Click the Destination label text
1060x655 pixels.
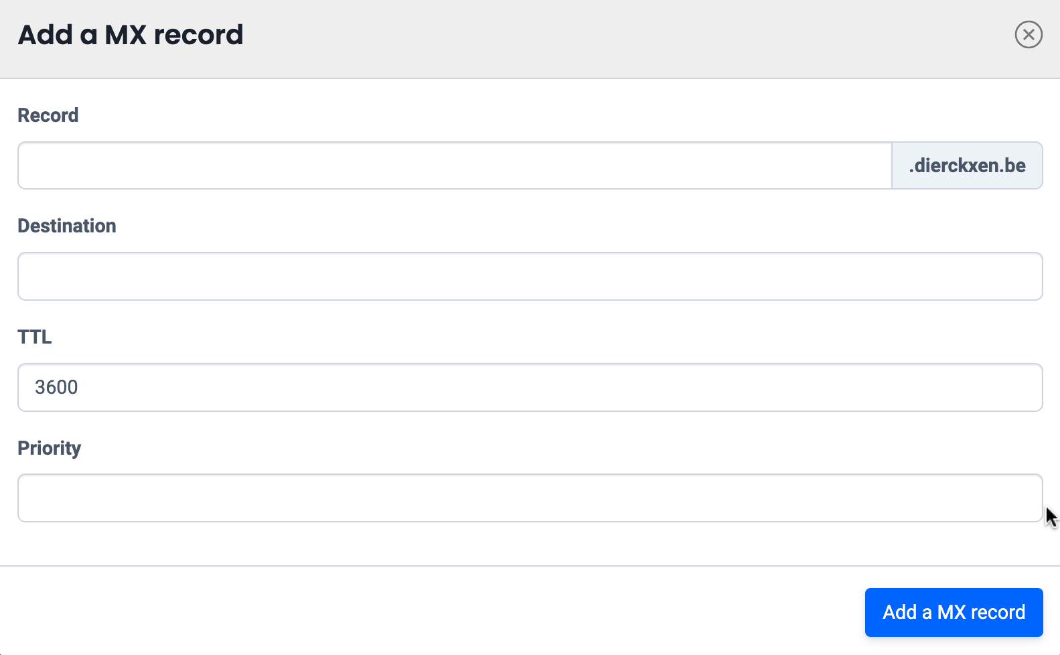(x=67, y=226)
